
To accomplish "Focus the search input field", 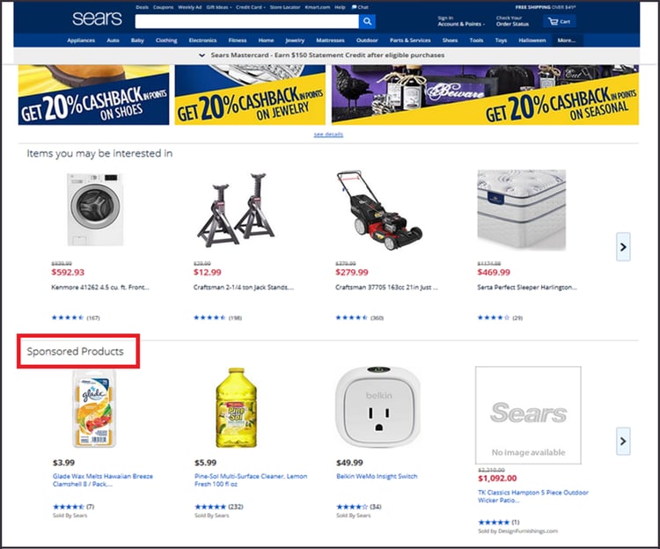I will pyautogui.click(x=247, y=21).
